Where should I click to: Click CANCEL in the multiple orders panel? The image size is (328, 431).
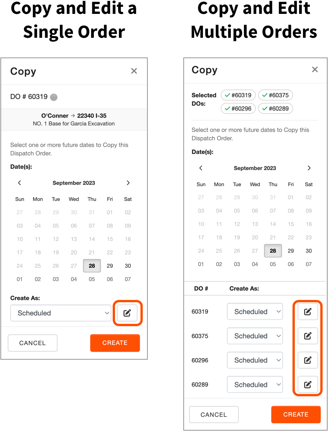pyautogui.click(x=214, y=414)
